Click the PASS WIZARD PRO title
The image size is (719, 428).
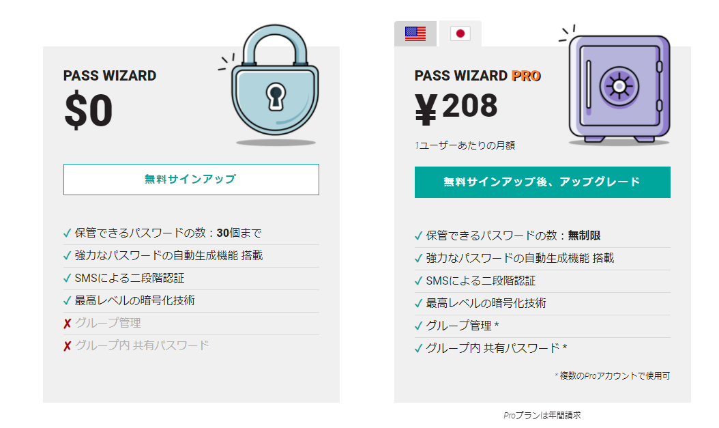click(478, 76)
